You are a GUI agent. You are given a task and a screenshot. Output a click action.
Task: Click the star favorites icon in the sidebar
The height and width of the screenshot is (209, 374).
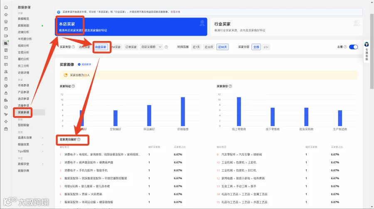click(x=6, y=15)
